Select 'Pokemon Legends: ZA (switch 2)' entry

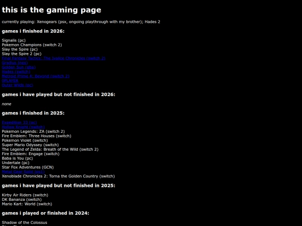click(34, 132)
